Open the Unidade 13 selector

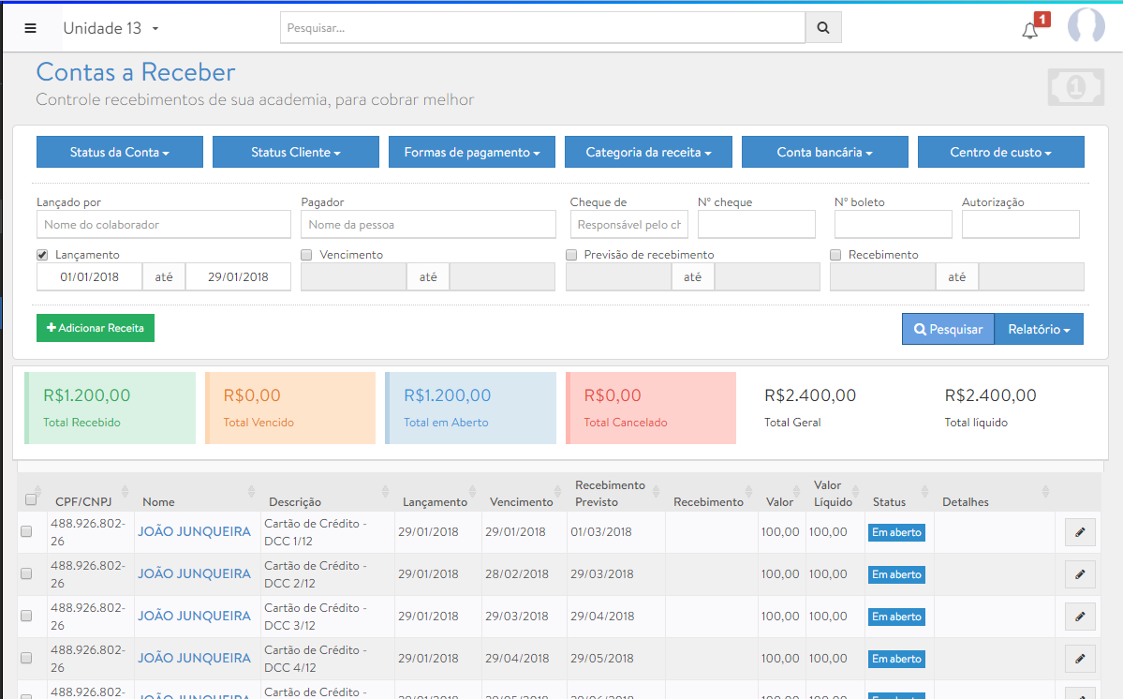click(111, 28)
